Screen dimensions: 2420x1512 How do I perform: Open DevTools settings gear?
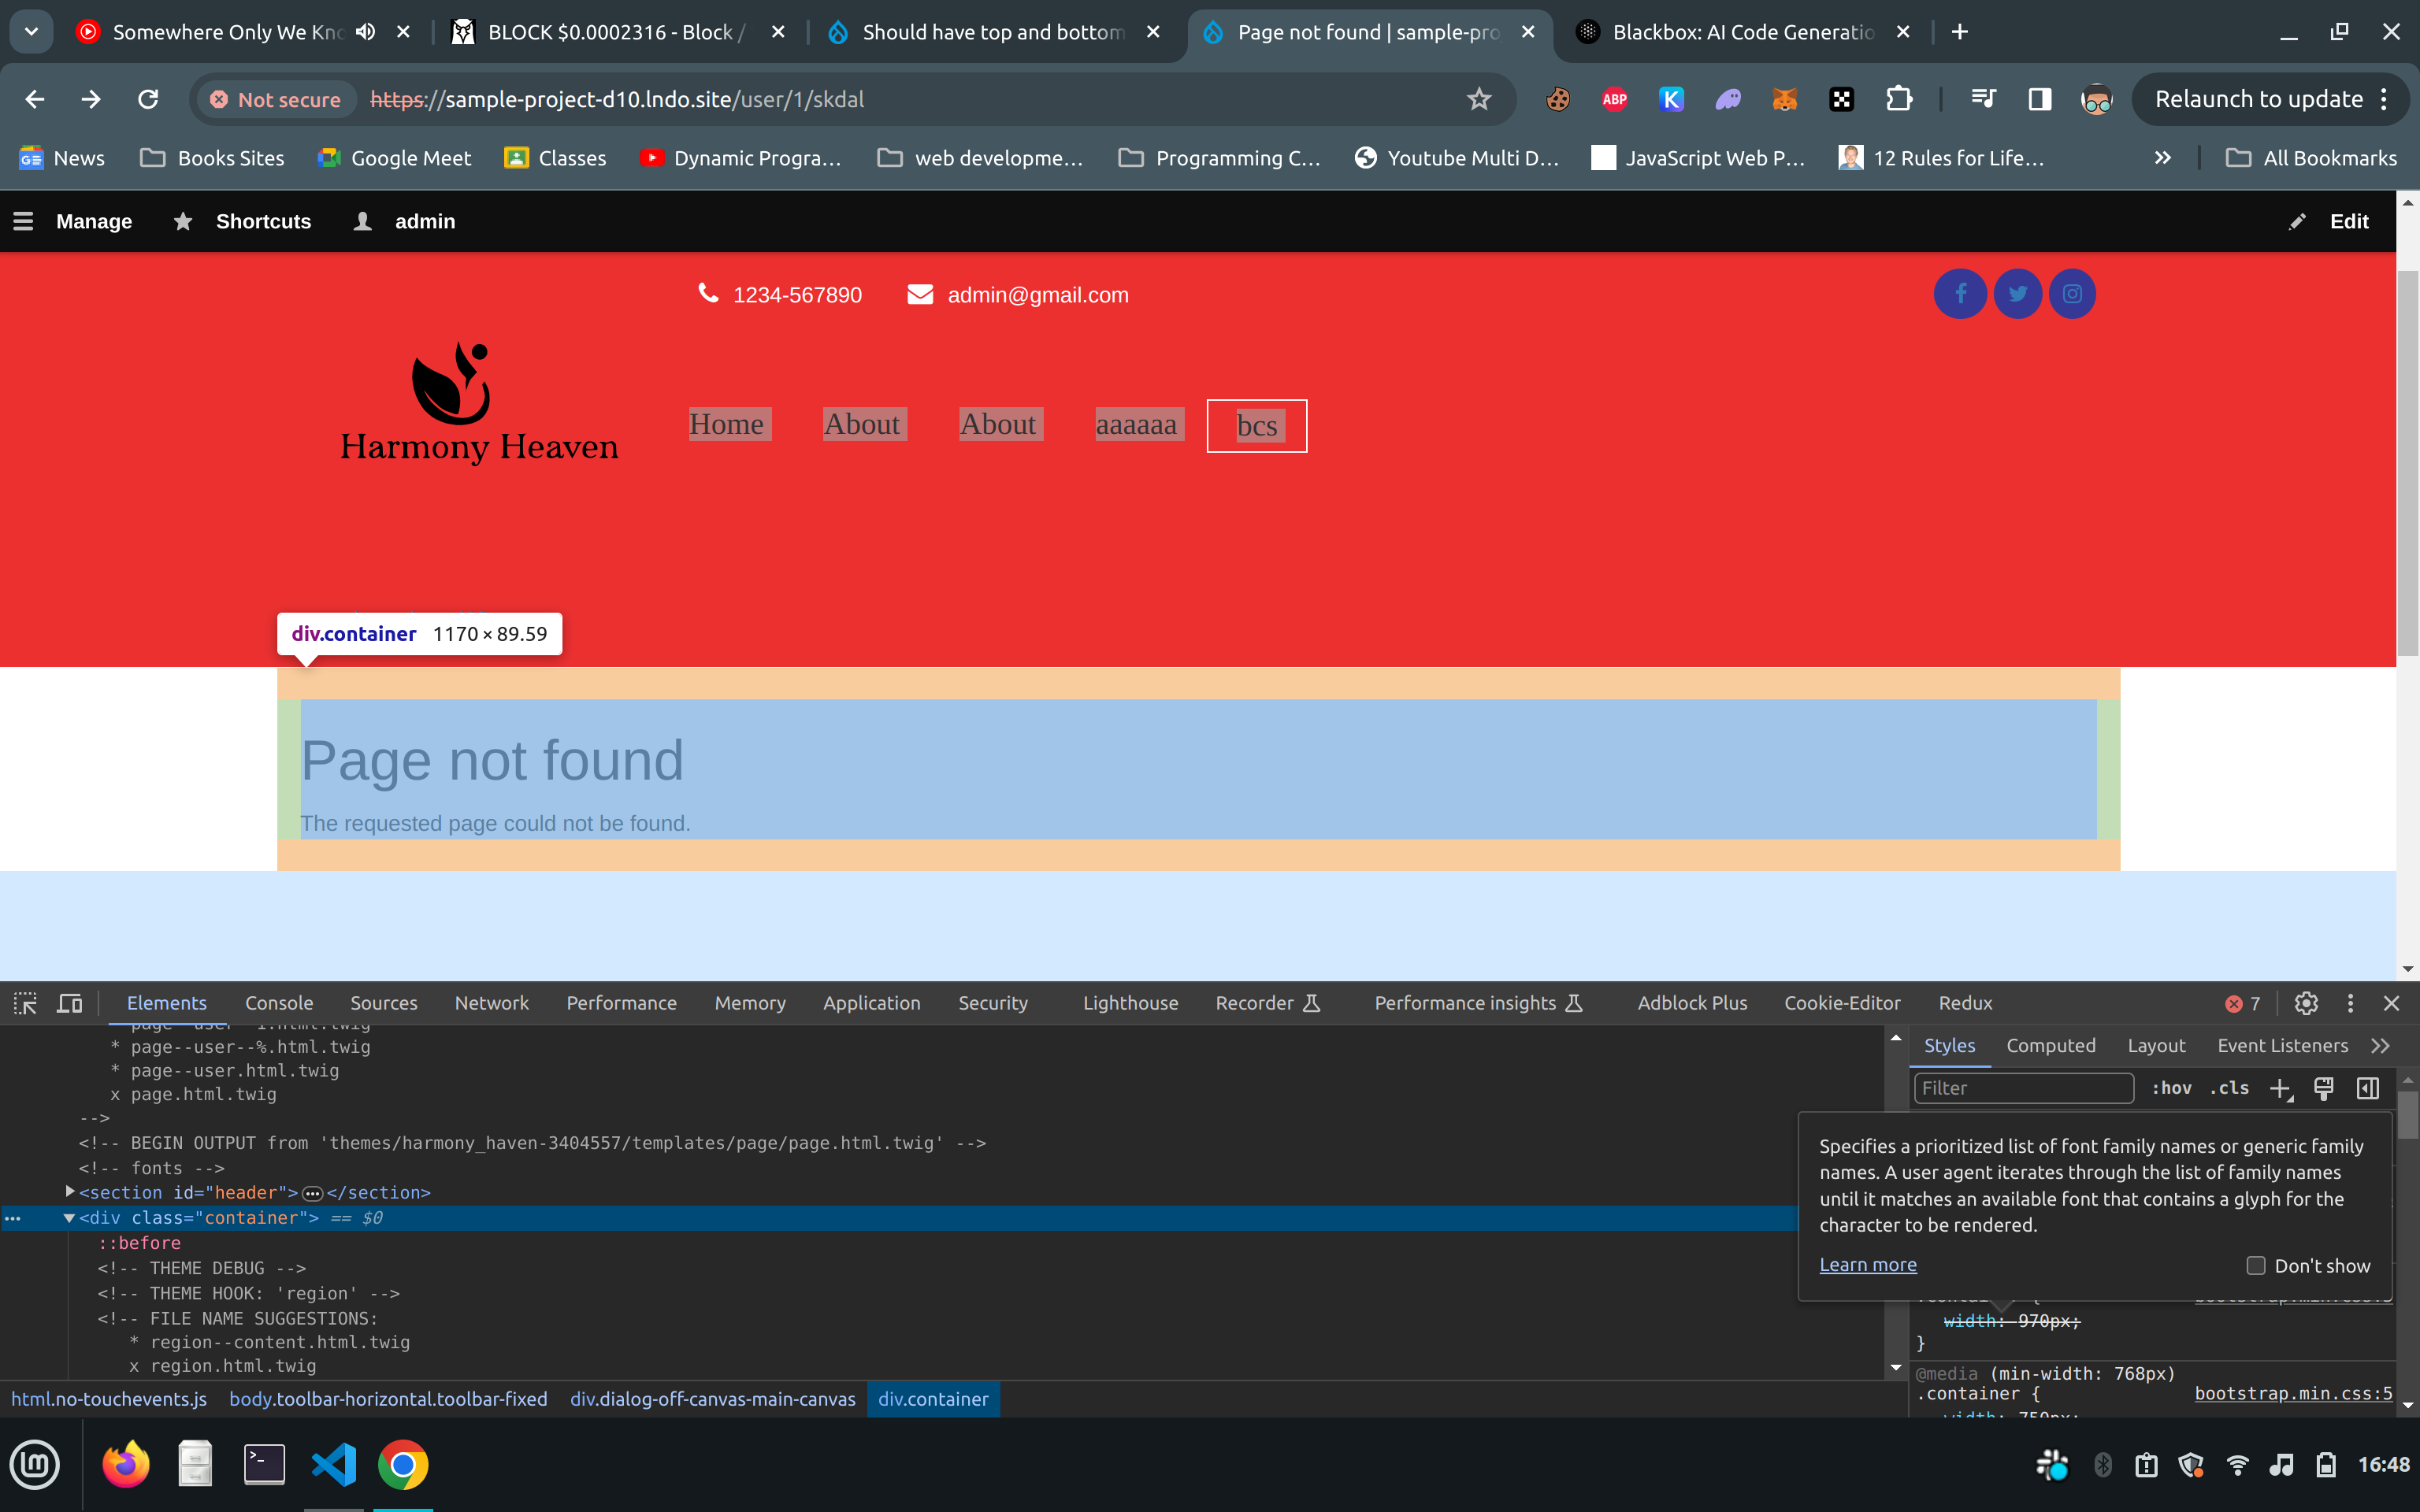pyautogui.click(x=2306, y=1003)
